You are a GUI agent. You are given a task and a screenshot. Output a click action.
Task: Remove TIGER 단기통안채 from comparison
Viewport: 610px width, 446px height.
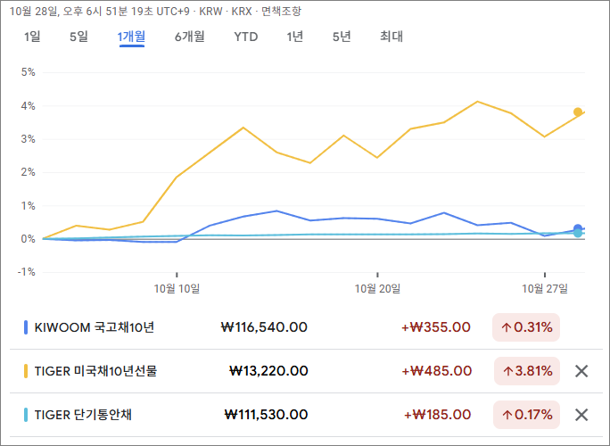pyautogui.click(x=581, y=415)
